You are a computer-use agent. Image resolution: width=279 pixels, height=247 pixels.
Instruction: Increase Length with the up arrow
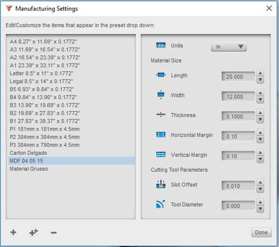(x=260, y=73)
